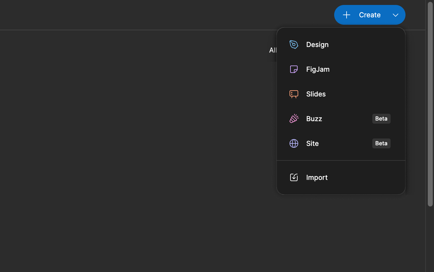The image size is (434, 272).
Task: Click the vertical scrollbar thumb
Action: pos(430,104)
